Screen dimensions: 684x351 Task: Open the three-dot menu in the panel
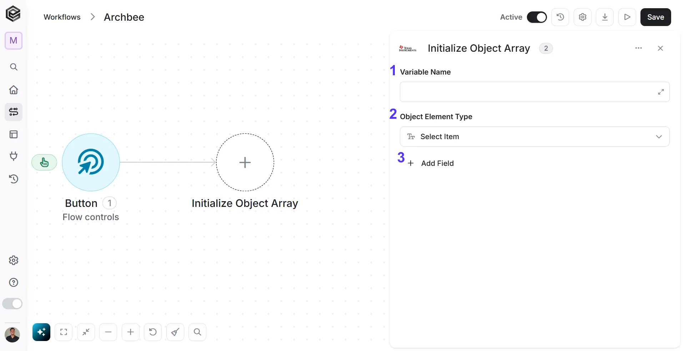coord(639,48)
